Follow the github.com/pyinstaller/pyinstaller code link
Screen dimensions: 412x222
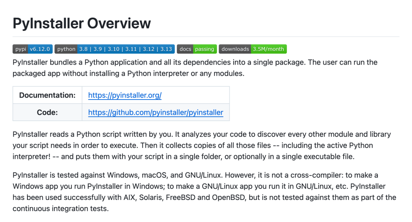click(155, 112)
